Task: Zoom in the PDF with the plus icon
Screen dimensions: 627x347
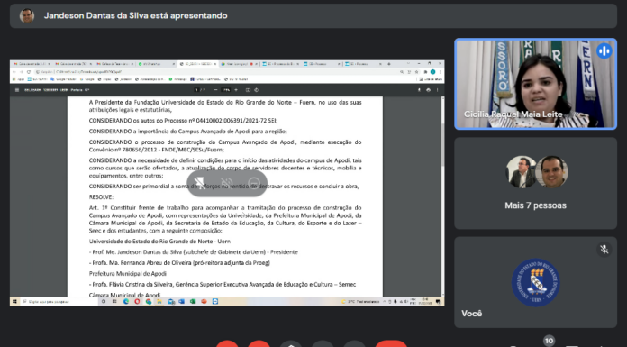Action: click(236, 90)
